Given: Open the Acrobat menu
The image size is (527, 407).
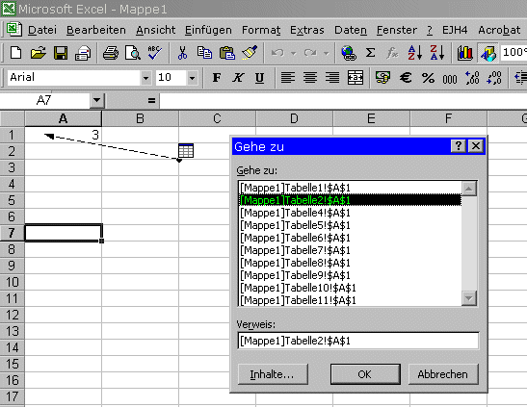Looking at the screenshot, I should [x=499, y=30].
